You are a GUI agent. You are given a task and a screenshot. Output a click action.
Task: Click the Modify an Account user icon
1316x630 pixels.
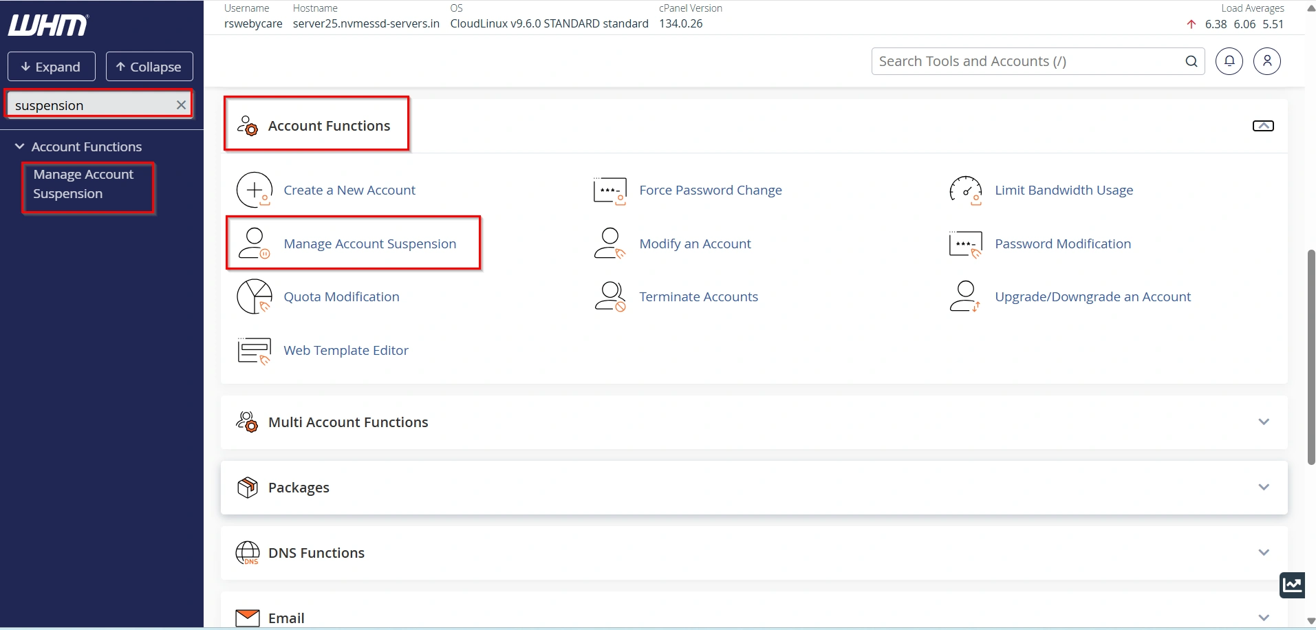point(610,243)
